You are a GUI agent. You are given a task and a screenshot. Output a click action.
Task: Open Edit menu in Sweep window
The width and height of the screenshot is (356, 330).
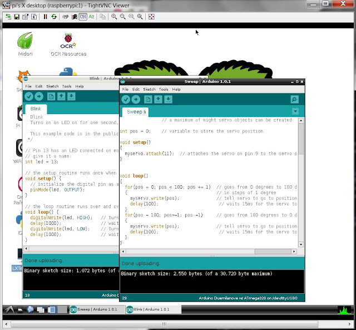click(x=136, y=89)
